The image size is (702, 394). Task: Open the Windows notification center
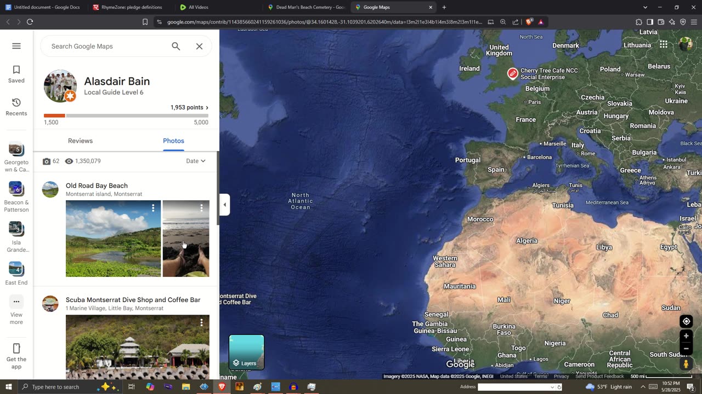tap(690, 387)
